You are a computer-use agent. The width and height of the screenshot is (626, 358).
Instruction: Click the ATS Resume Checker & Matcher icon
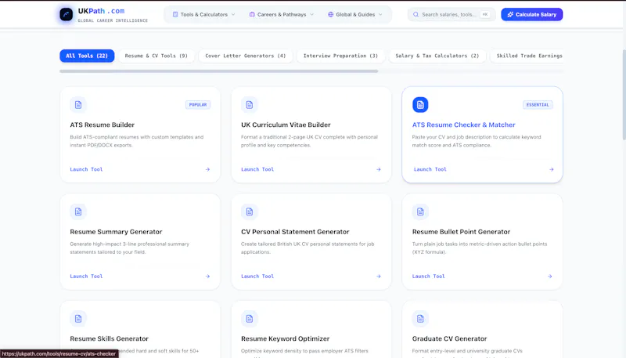pos(420,105)
